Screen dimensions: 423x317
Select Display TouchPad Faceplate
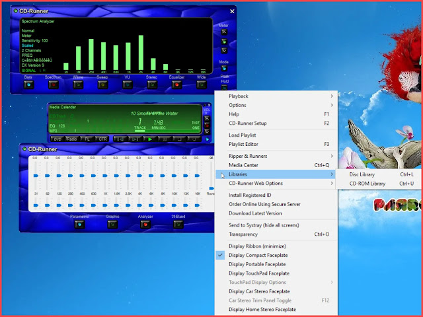[x=276, y=273]
